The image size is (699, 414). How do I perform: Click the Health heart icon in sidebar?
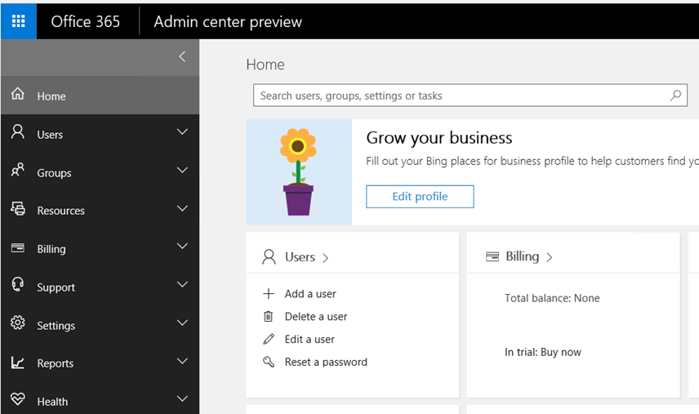(18, 398)
